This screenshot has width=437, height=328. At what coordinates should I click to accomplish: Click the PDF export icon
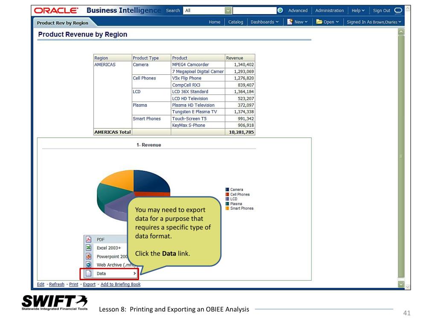point(89,239)
